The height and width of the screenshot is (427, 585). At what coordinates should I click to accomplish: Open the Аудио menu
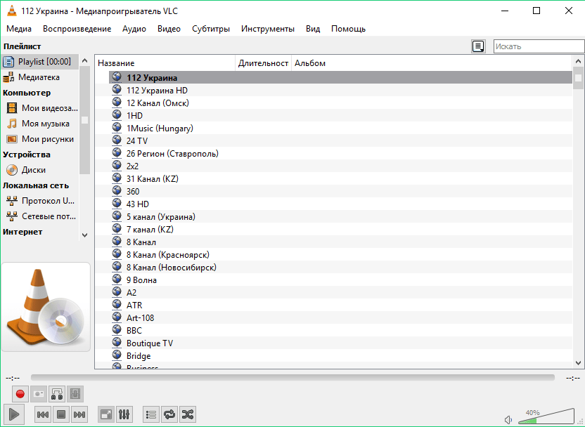pyautogui.click(x=134, y=29)
